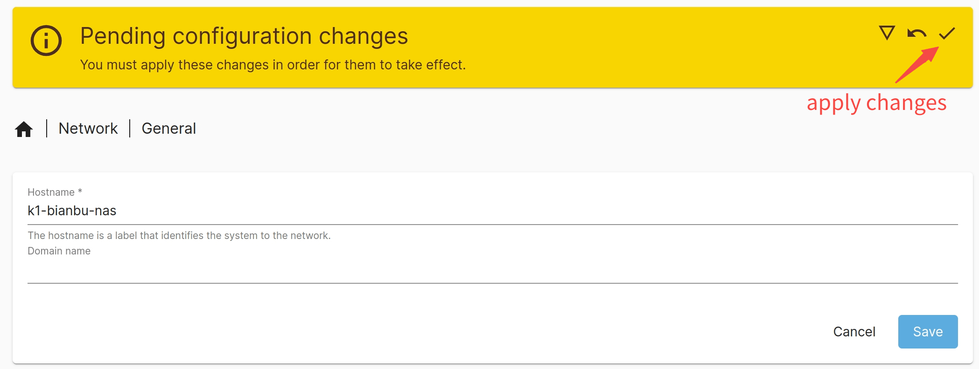Select the General breadcrumb item
The height and width of the screenshot is (369, 979).
[169, 129]
